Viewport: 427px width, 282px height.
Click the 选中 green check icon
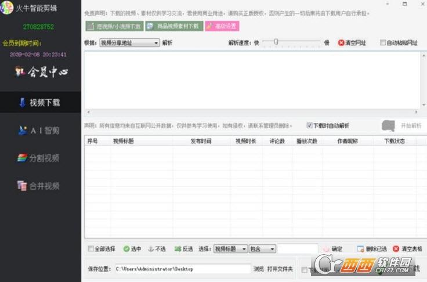[126, 249]
